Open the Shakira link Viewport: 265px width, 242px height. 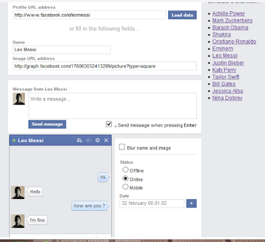click(x=221, y=34)
